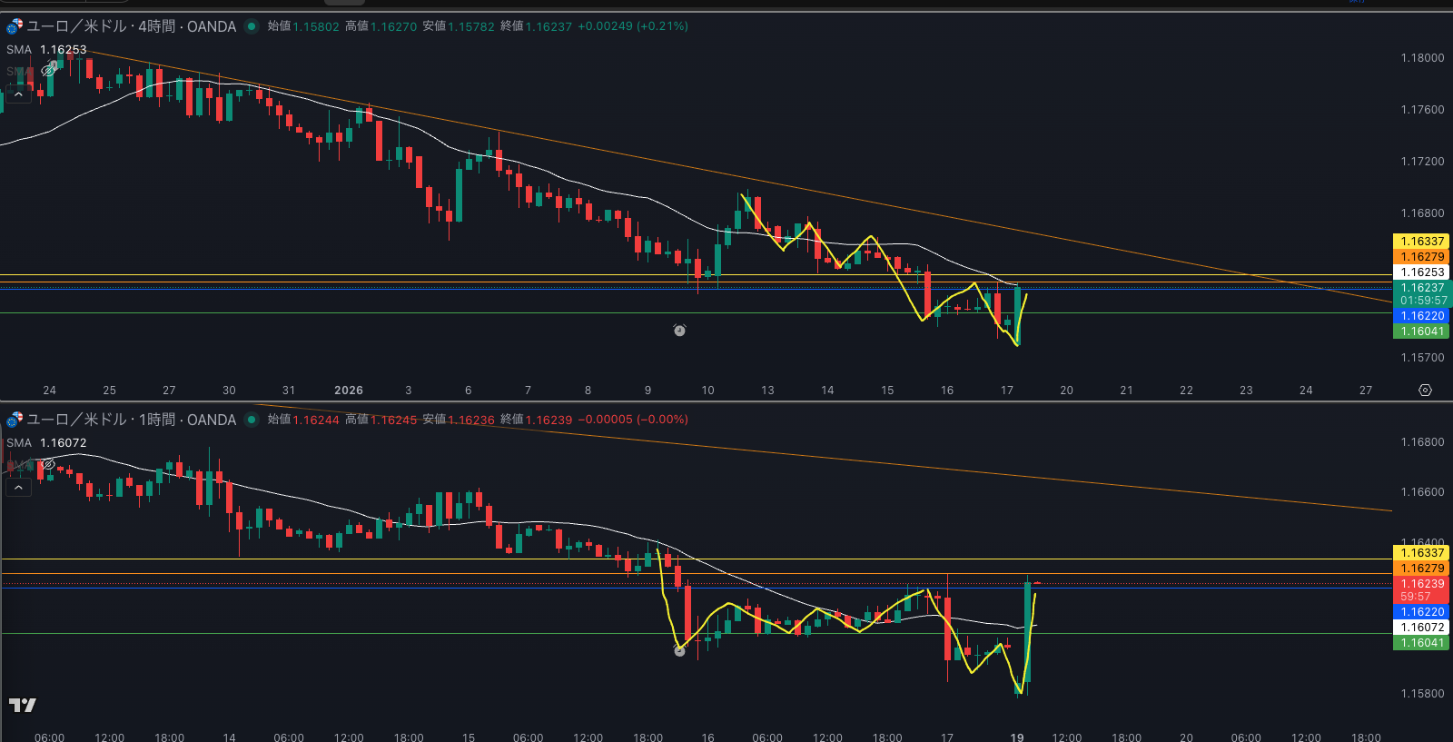Toggle visibility of hidden SMA on 1-hour chart
Image resolution: width=1453 pixels, height=742 pixels.
(48, 464)
